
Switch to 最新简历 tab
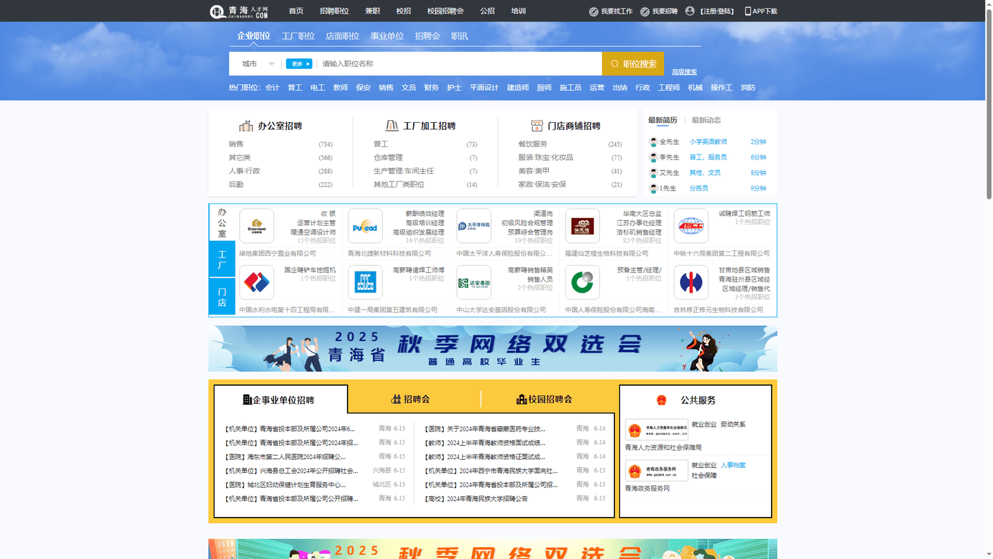coord(663,120)
